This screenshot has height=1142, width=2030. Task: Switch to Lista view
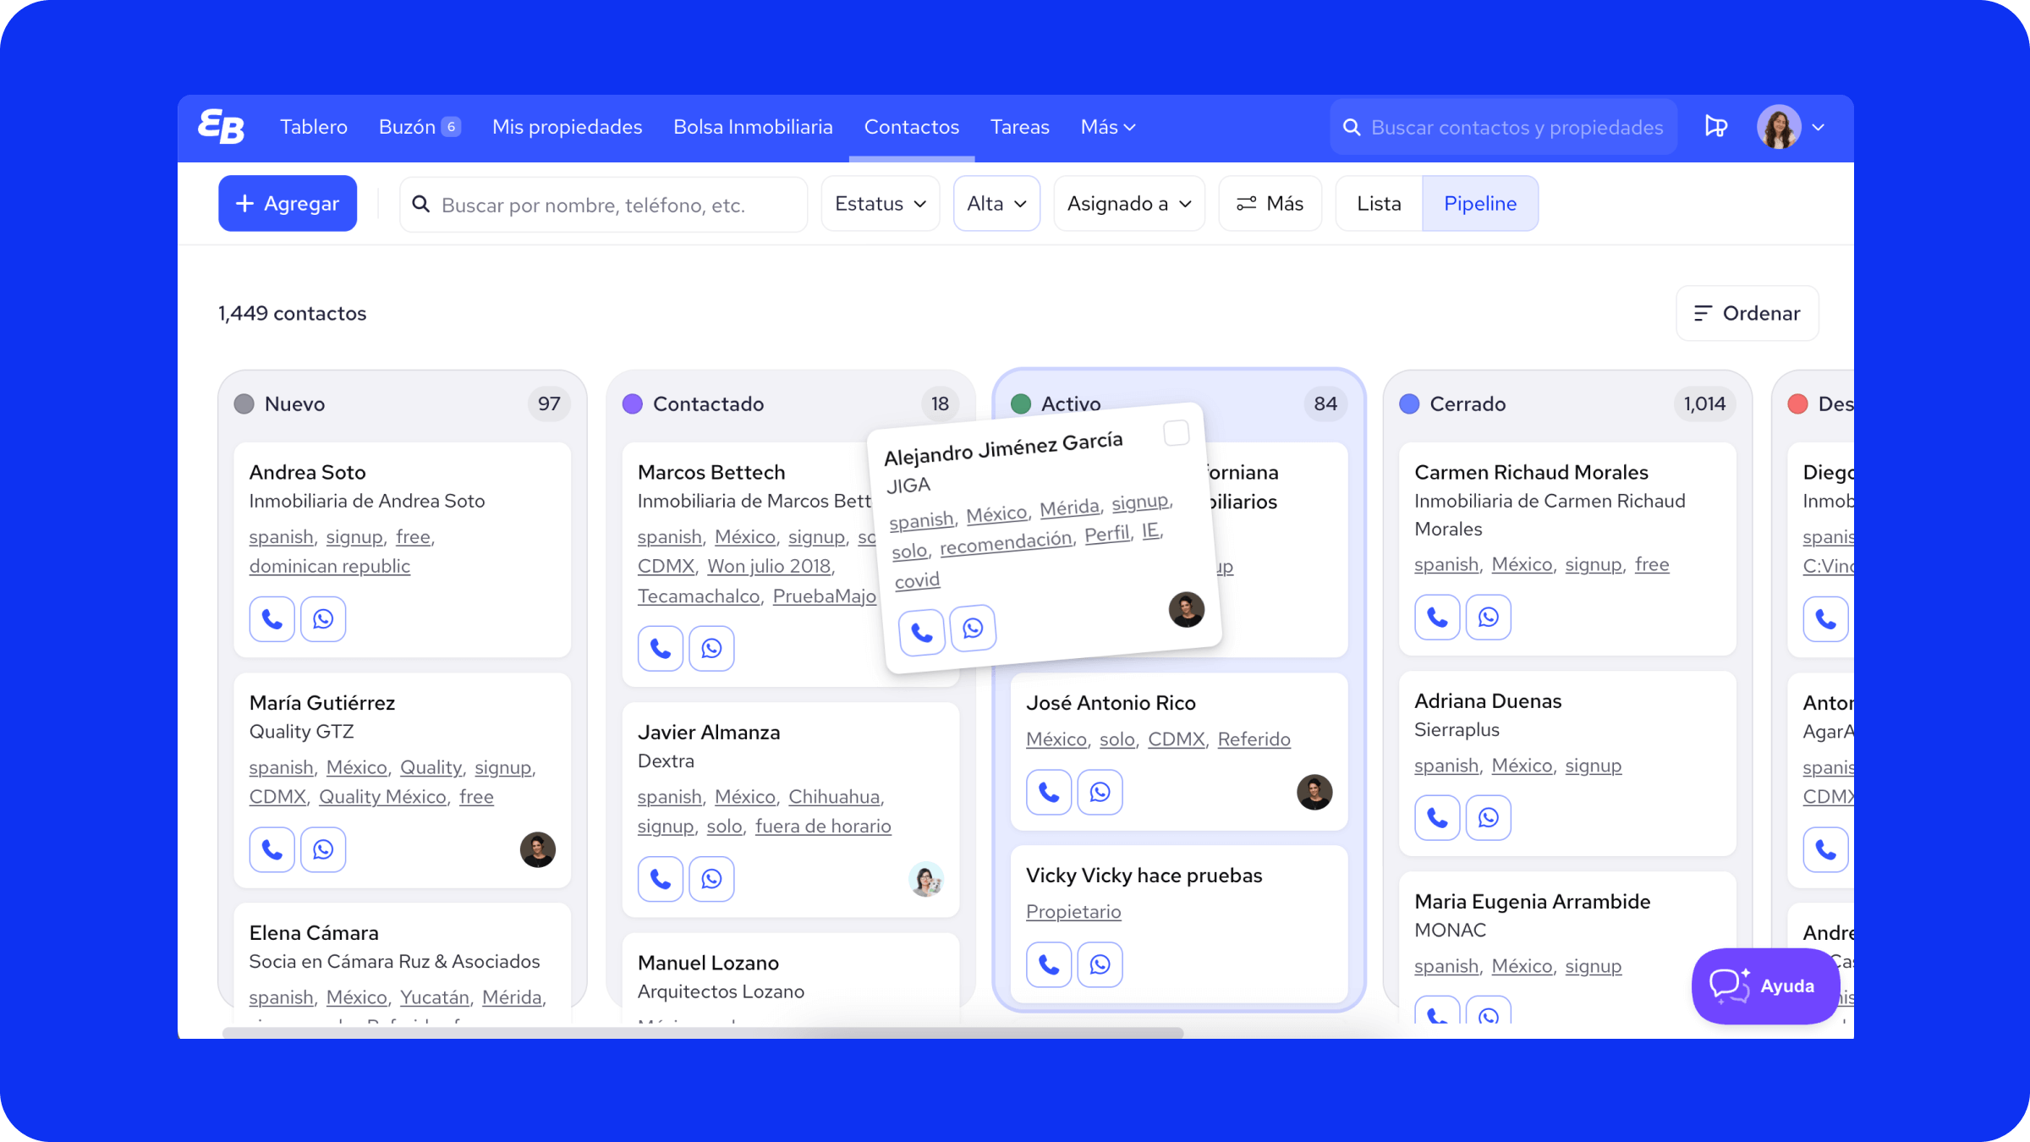(1379, 204)
